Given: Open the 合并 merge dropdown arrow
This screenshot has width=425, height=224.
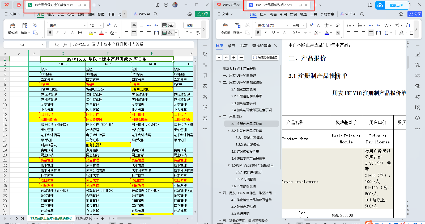Looking at the screenshot, I should point(176,33).
